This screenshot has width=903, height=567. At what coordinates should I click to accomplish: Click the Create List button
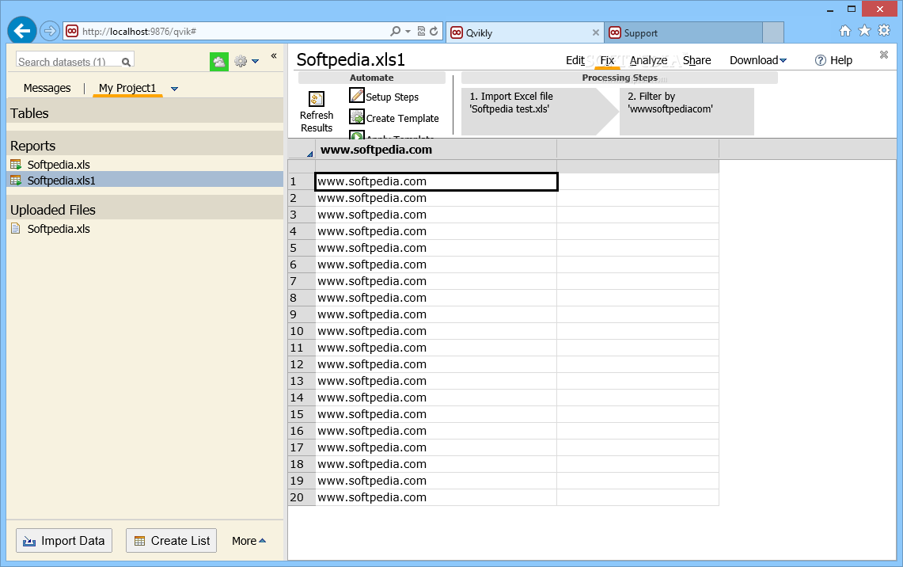click(172, 541)
